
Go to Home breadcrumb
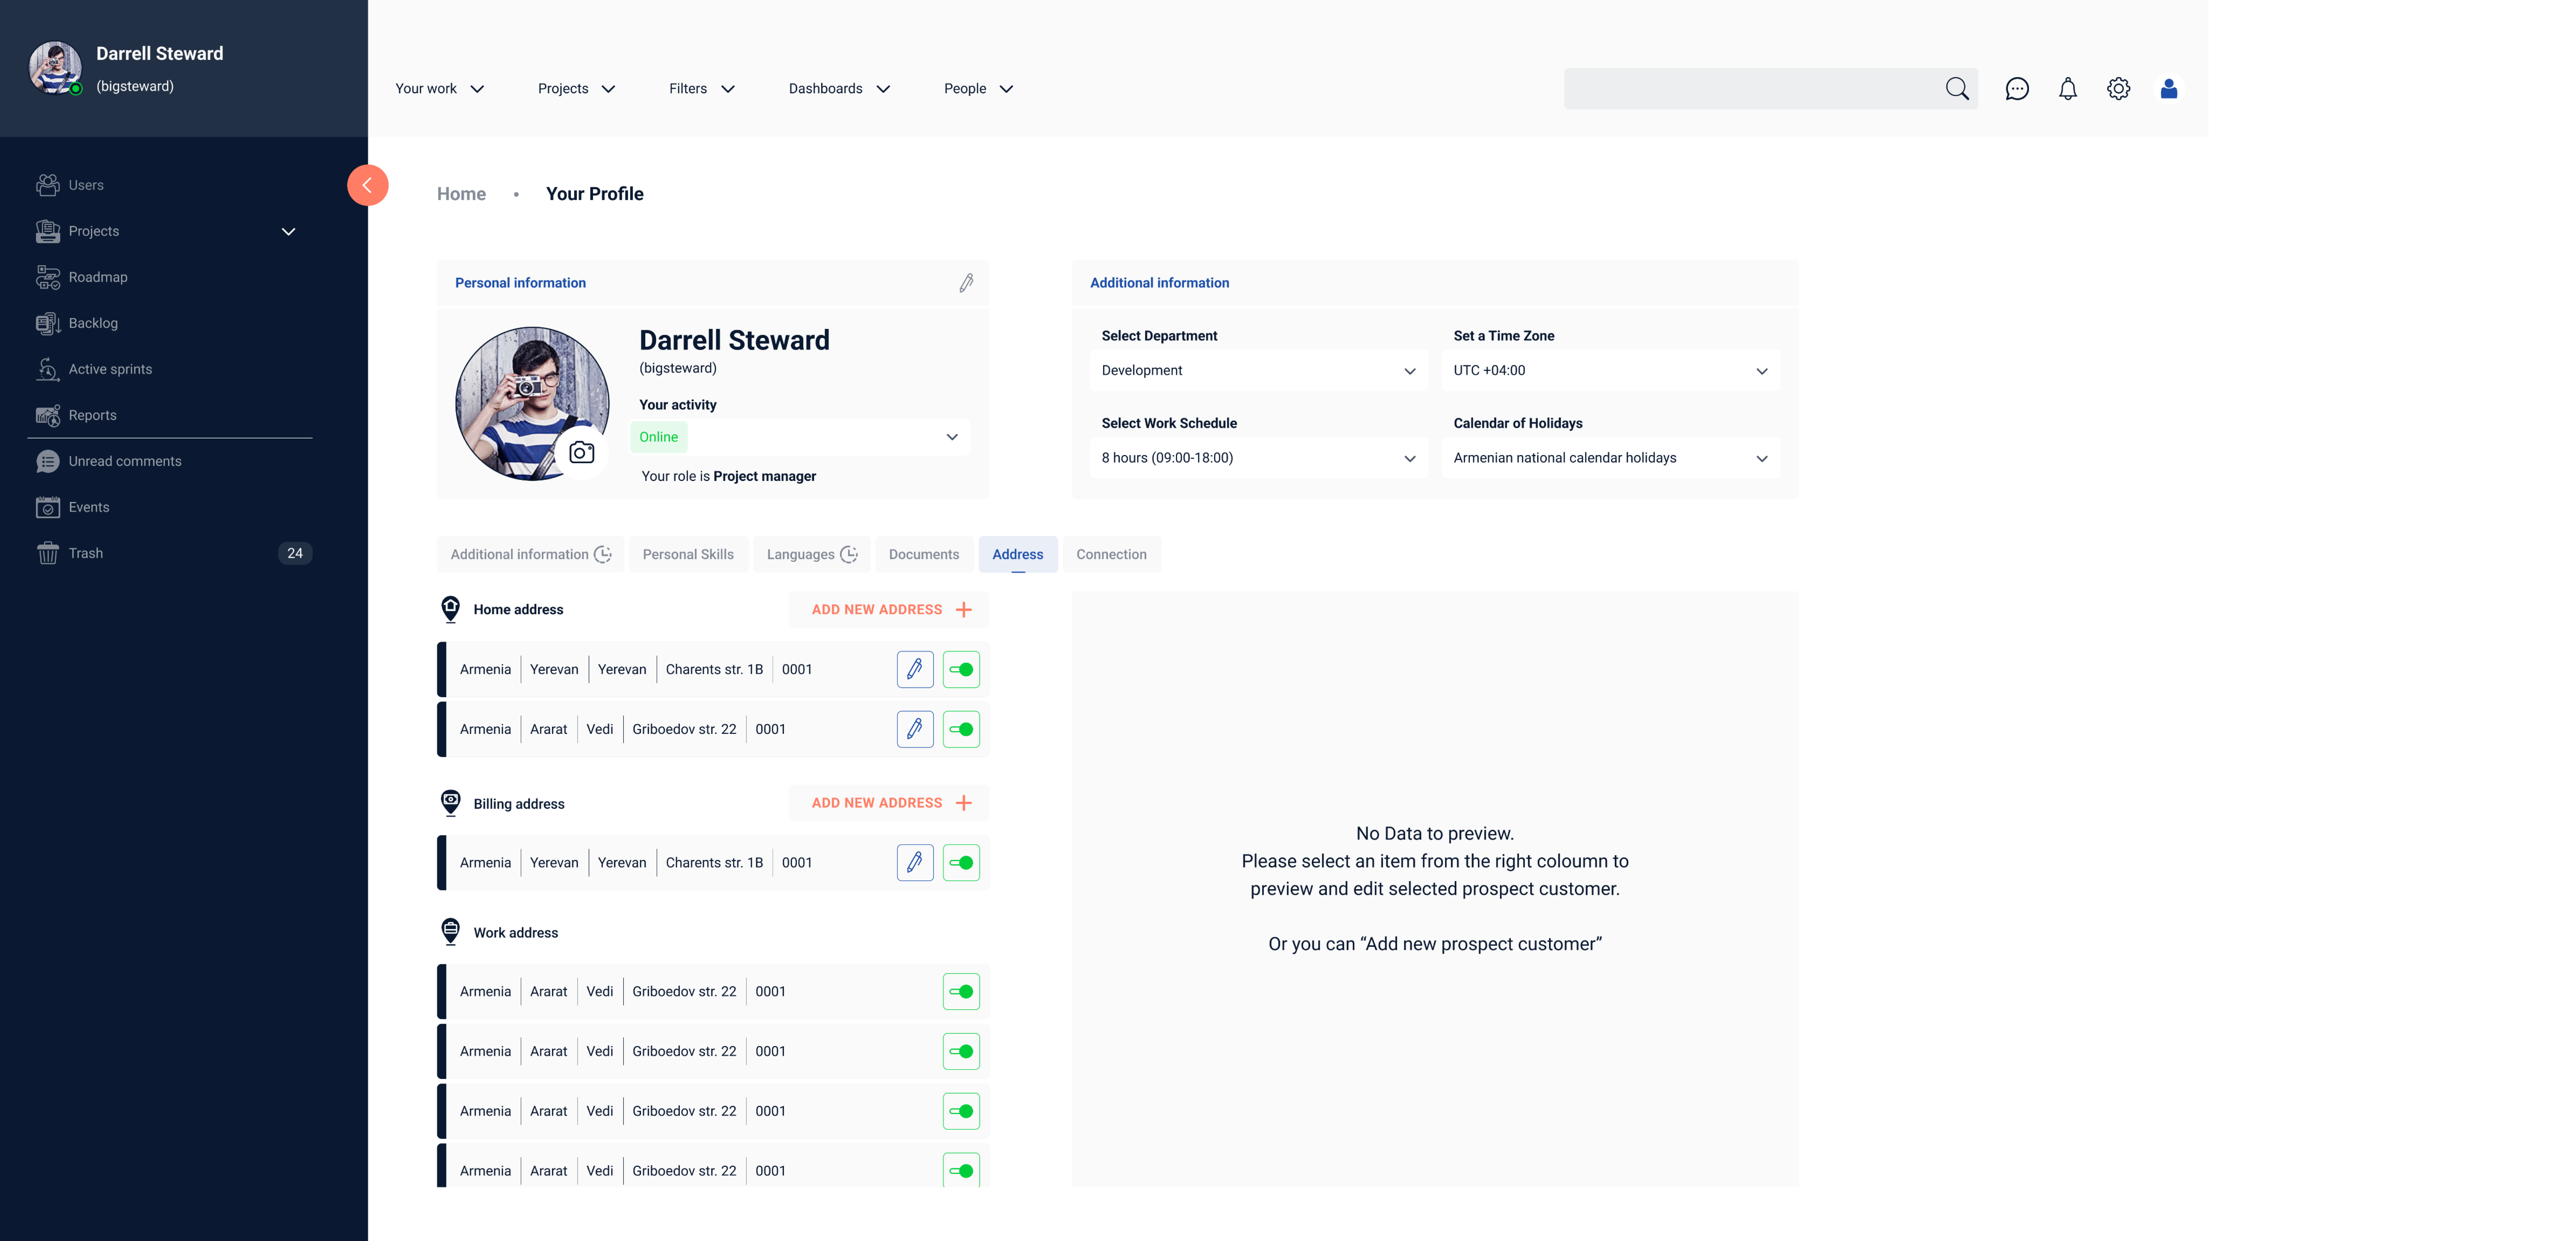point(461,194)
